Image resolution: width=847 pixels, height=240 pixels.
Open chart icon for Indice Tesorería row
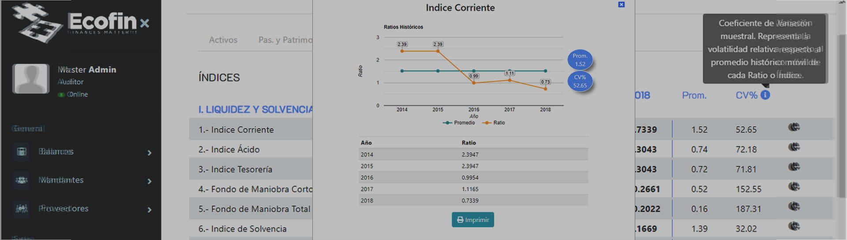pyautogui.click(x=794, y=167)
